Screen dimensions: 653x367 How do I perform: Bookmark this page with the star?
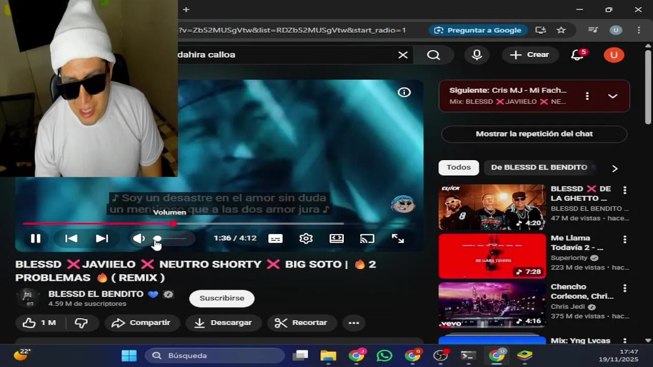coord(561,30)
